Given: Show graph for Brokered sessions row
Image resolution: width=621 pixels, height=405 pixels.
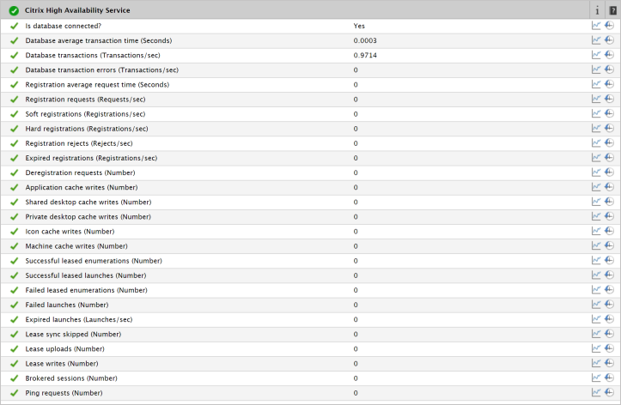Looking at the screenshot, I should (x=596, y=378).
